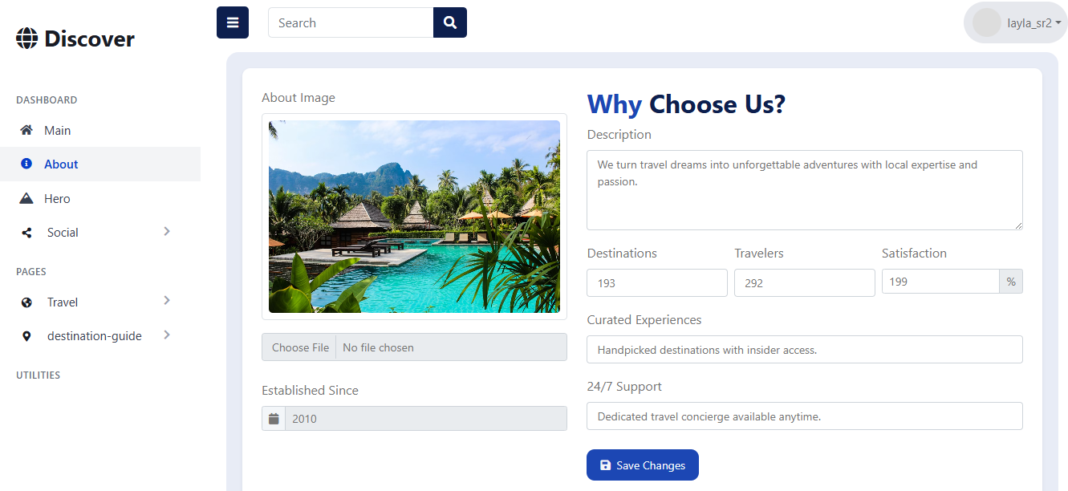Screen dimensions: 1068x491
Task: Click the mountain icon beside Hero
Action: pos(26,198)
